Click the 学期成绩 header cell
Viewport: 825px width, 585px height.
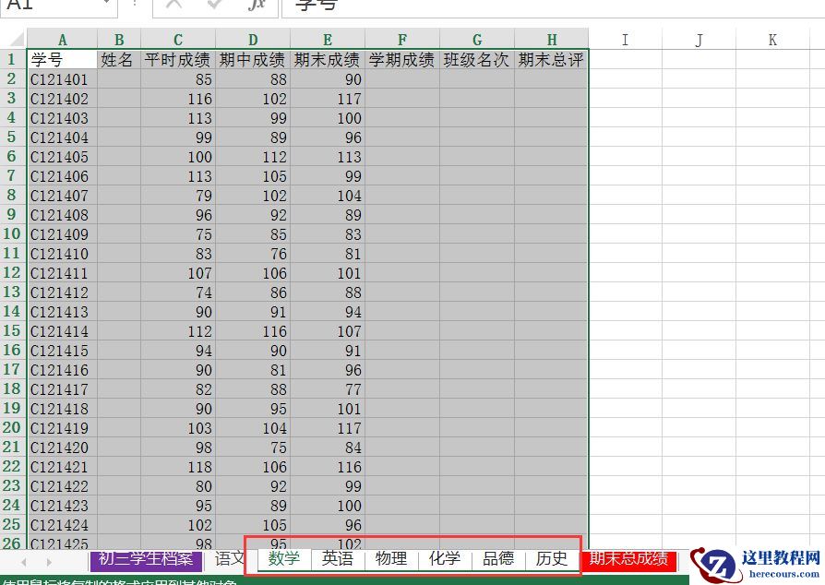(402, 59)
